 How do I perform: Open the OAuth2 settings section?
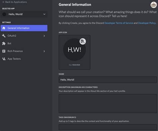[x=24, y=36]
